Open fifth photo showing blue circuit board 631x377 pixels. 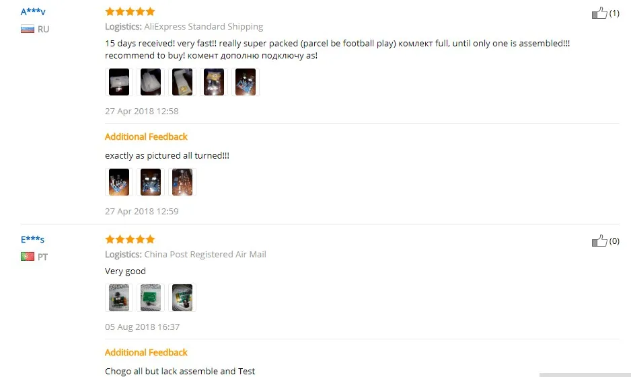pyautogui.click(x=246, y=82)
